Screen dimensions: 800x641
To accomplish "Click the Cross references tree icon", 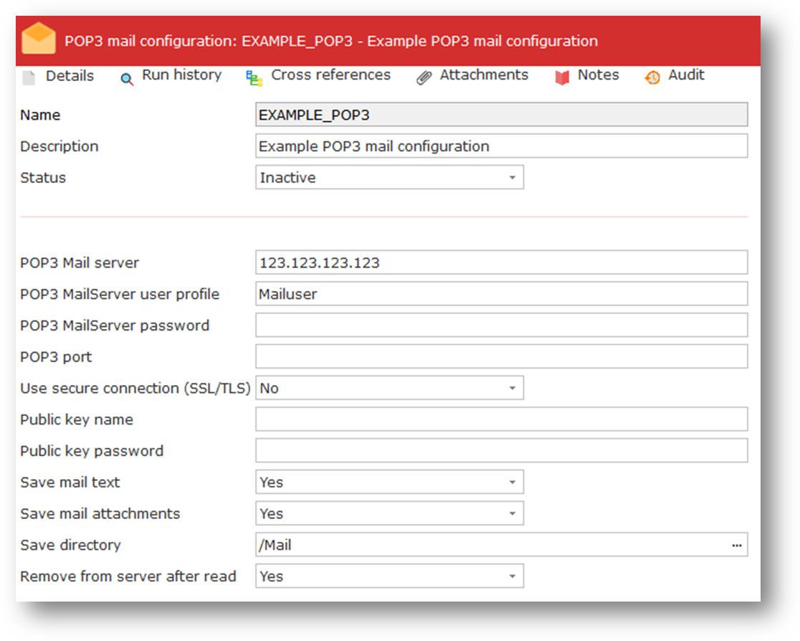I will [x=254, y=78].
